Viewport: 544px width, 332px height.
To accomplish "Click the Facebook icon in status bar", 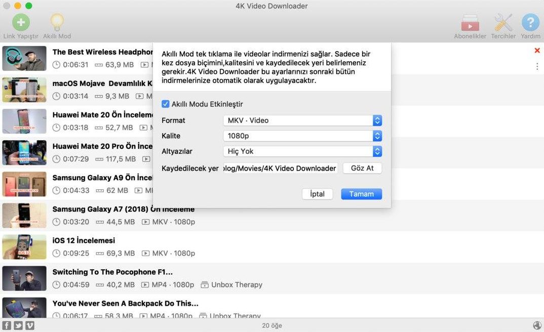I will [x=7, y=325].
